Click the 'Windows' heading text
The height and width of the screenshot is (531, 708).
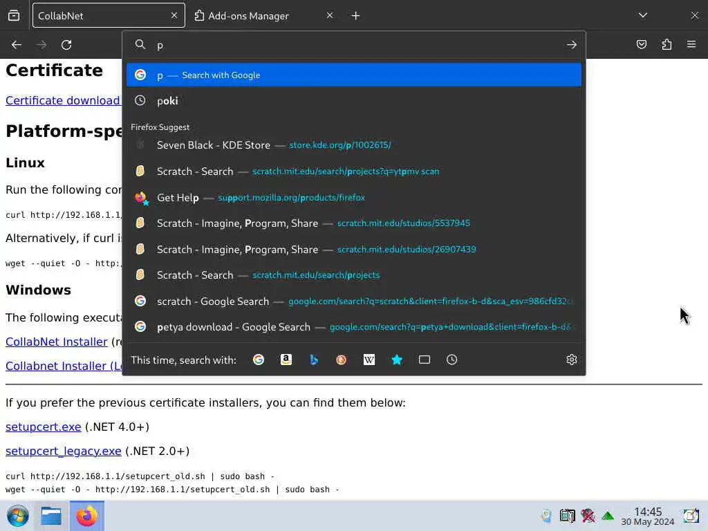(39, 290)
